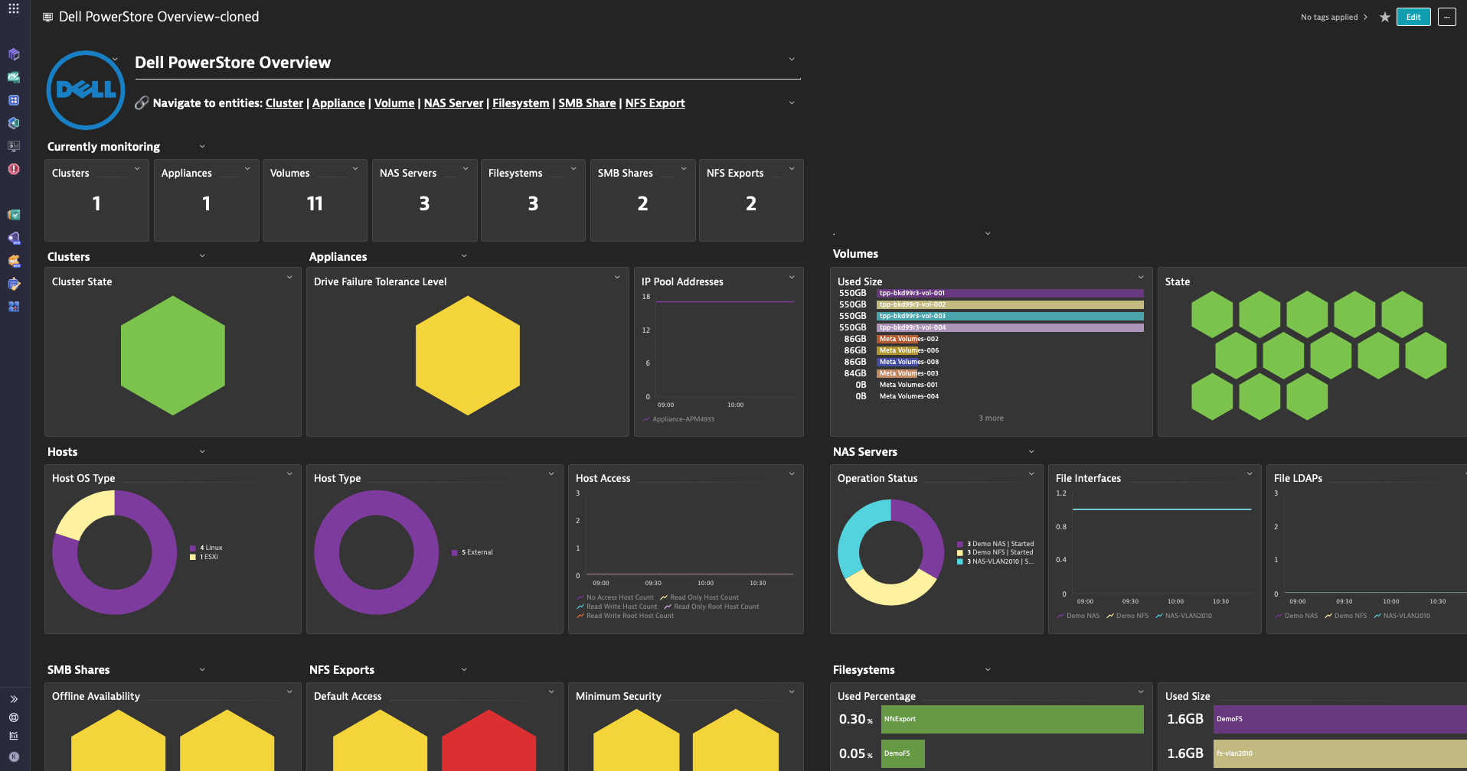Open the Volumes count tile dropdown
The height and width of the screenshot is (771, 1467).
click(355, 168)
